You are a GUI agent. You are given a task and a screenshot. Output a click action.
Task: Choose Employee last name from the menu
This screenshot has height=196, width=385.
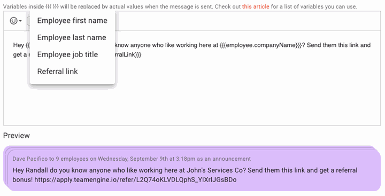click(72, 37)
